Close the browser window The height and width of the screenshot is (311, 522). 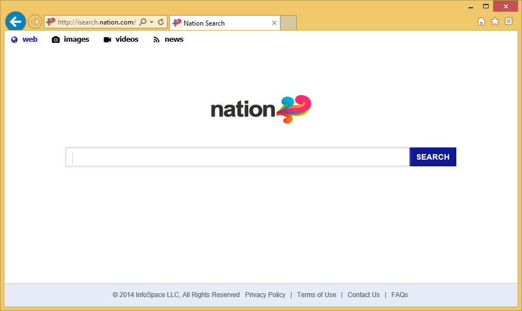click(506, 6)
